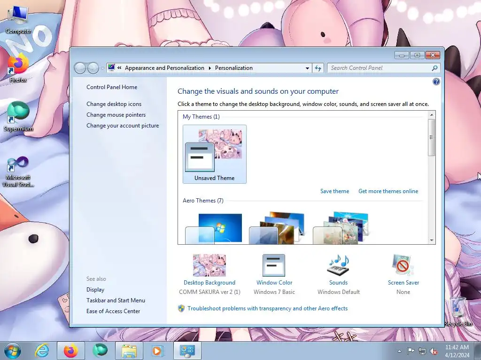The width and height of the screenshot is (481, 360).
Task: Click the Control Panel taskbar button
Action: click(187, 351)
